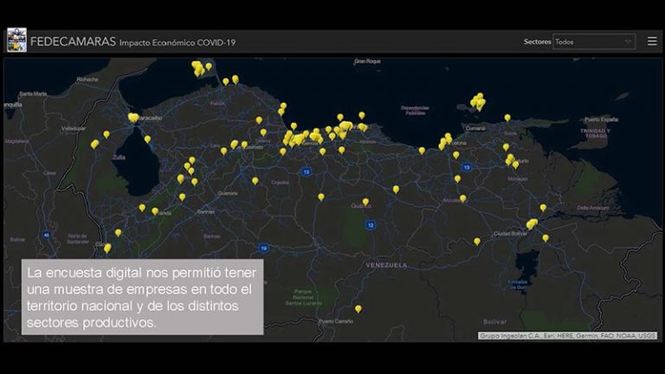Click the marker near the Guárico label
This screenshot has height=374, width=665.
(365, 202)
